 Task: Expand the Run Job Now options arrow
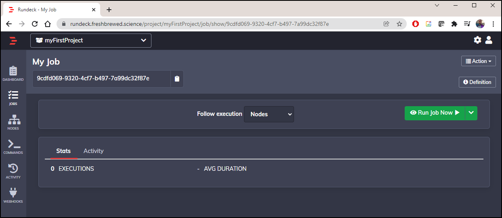(471, 113)
